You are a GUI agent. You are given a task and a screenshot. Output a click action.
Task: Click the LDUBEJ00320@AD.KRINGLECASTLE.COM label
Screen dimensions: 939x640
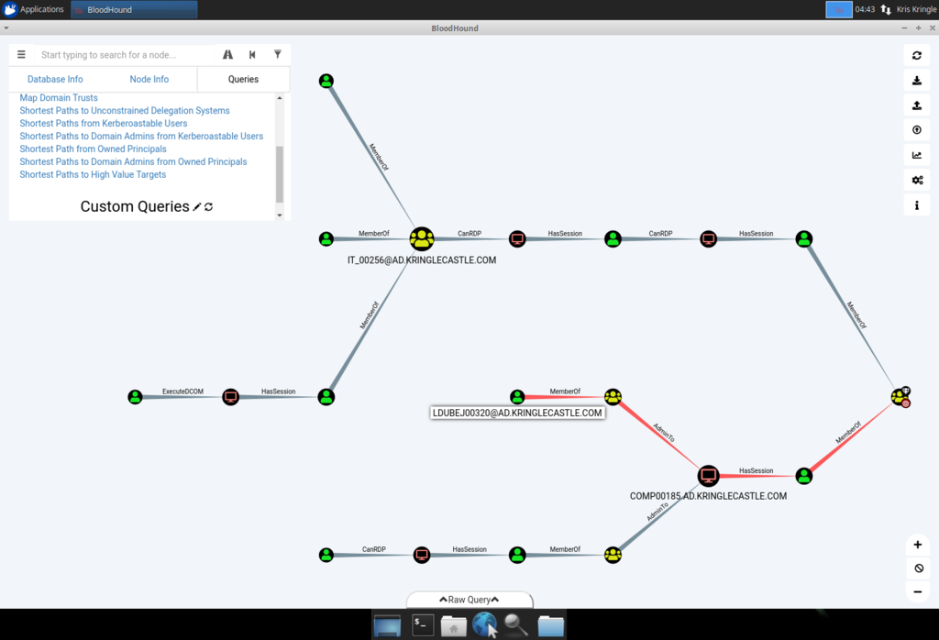[x=517, y=414]
